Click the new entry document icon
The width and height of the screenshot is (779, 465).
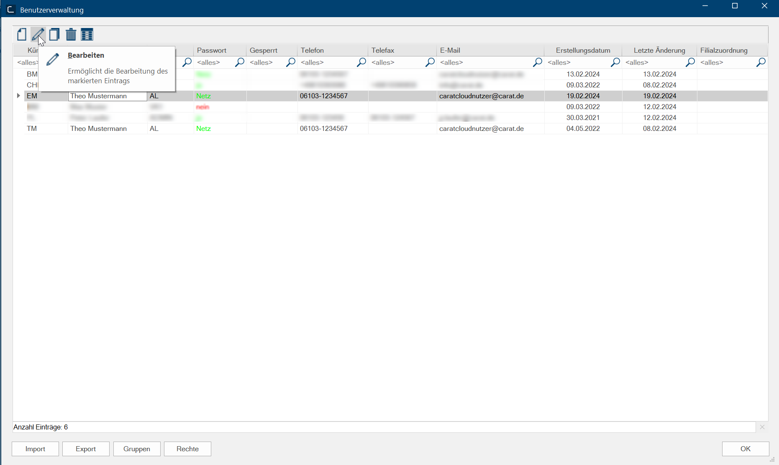22,34
